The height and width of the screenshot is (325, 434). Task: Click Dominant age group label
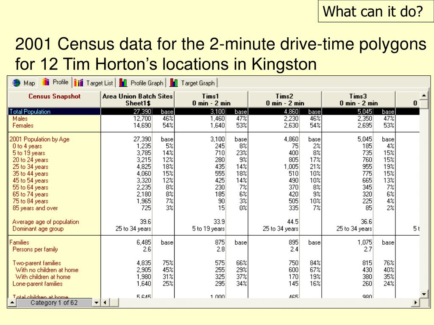pos(38,229)
